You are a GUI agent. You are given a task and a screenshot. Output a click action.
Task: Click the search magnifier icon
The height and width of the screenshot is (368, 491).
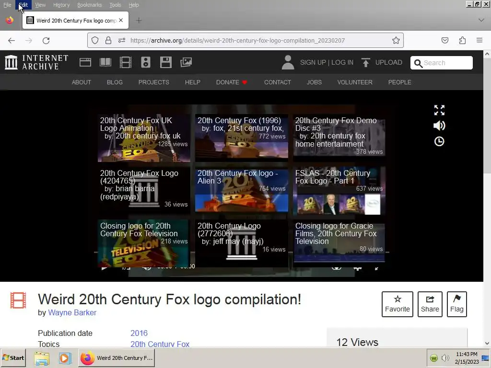pos(418,64)
